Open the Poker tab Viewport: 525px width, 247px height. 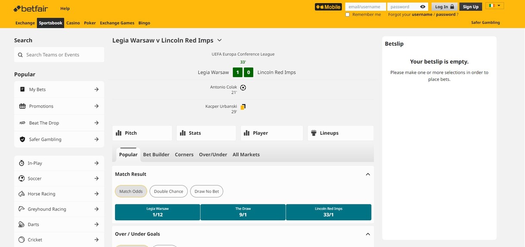pos(90,23)
